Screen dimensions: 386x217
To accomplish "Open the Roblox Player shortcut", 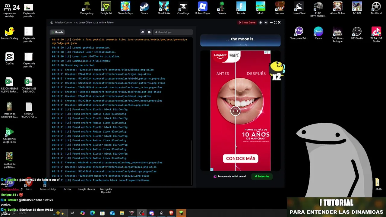I will (x=203, y=8).
